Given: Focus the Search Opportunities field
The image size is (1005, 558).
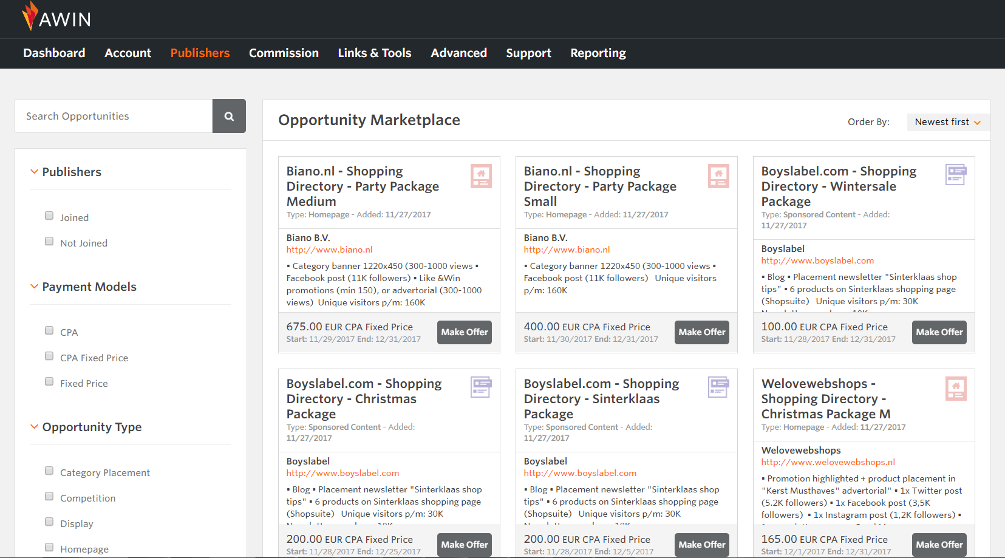Looking at the screenshot, I should pyautogui.click(x=114, y=116).
